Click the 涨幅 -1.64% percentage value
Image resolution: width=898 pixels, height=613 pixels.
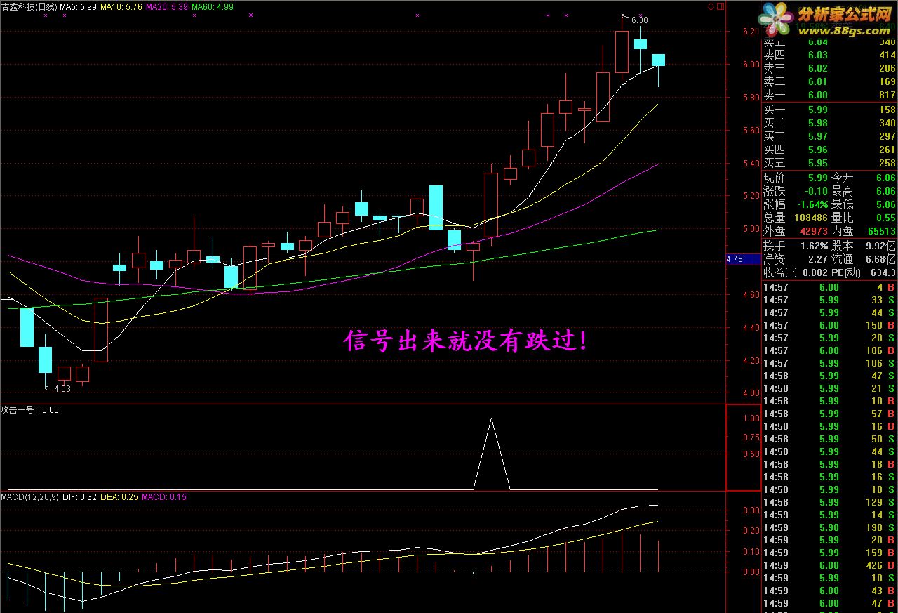tap(811, 204)
